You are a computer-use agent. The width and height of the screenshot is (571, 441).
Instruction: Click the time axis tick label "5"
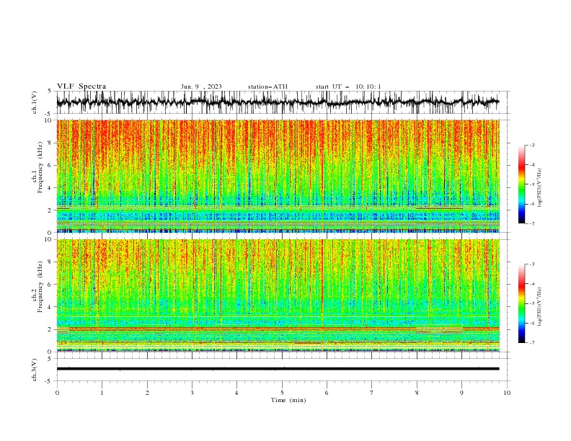click(282, 393)
